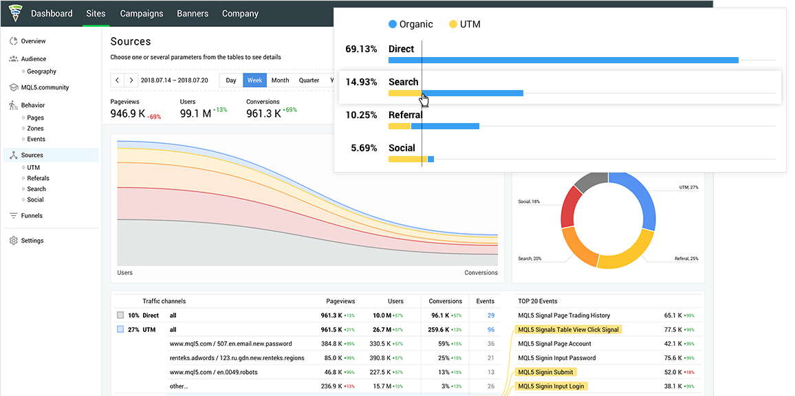This screenshot has height=396, width=795.
Task: Click the Events column header
Action: click(486, 301)
